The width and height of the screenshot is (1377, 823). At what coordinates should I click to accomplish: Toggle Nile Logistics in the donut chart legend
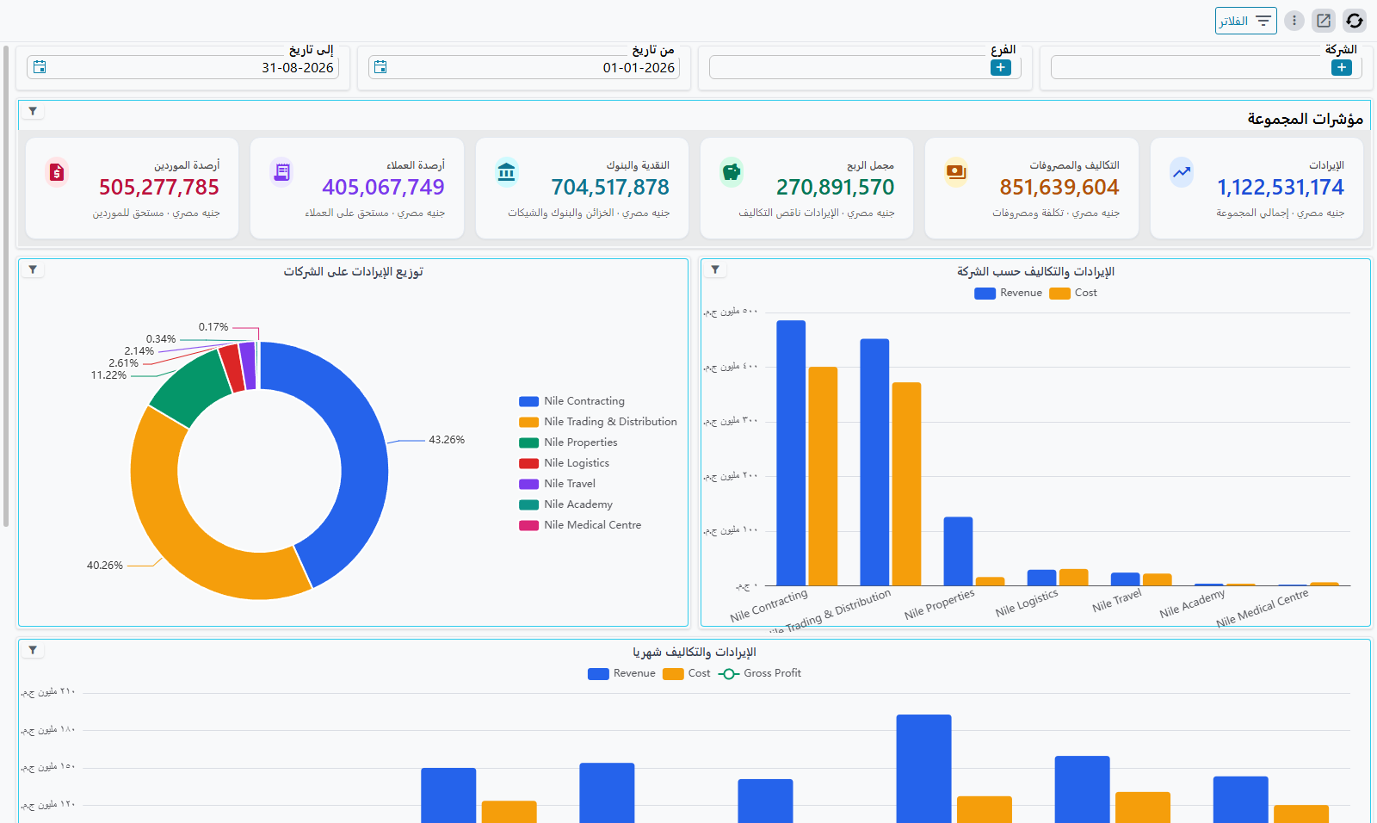(565, 463)
